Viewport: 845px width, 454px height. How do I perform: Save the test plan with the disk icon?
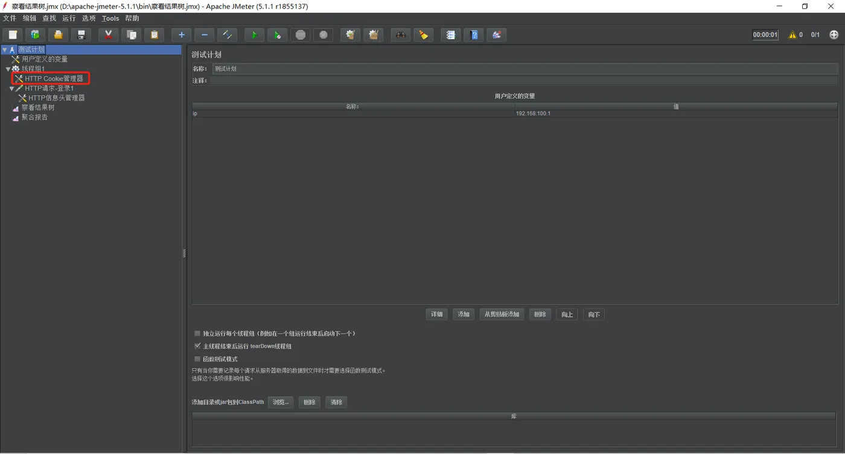click(x=81, y=35)
